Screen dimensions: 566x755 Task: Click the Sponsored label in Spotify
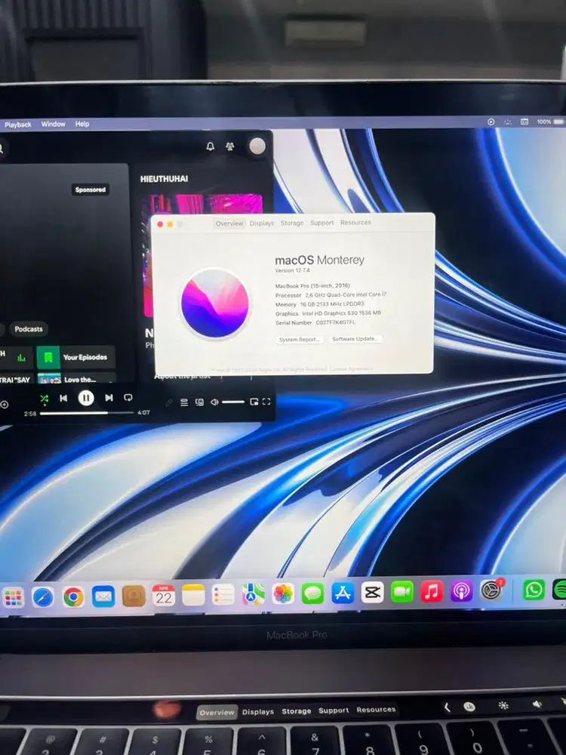coord(91,190)
